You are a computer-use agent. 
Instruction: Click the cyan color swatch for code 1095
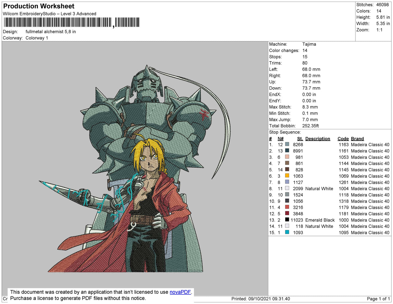tap(287, 232)
